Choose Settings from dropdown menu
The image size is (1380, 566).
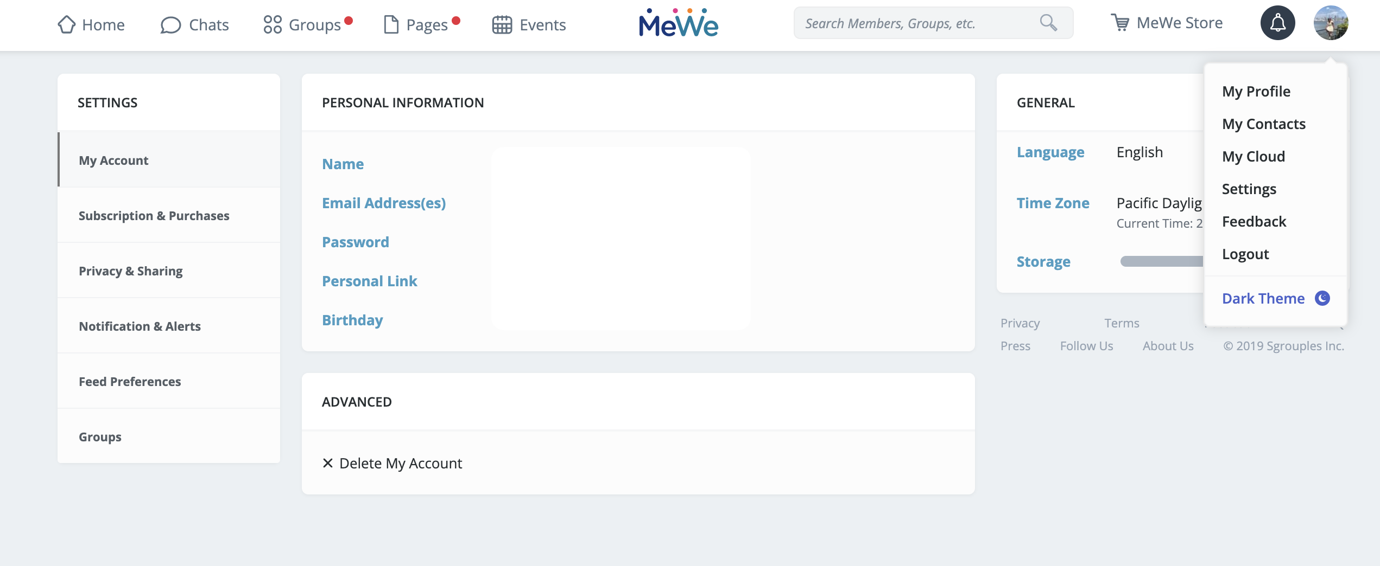(x=1249, y=189)
